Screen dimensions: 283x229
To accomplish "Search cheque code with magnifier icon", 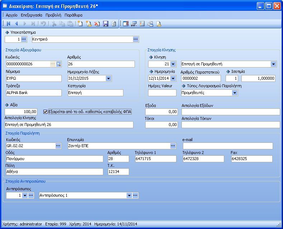I will tap(59, 64).
